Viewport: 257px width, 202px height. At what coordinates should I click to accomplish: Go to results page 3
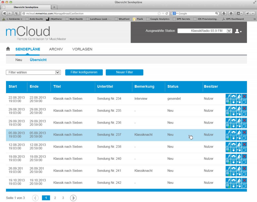[x=63, y=198]
